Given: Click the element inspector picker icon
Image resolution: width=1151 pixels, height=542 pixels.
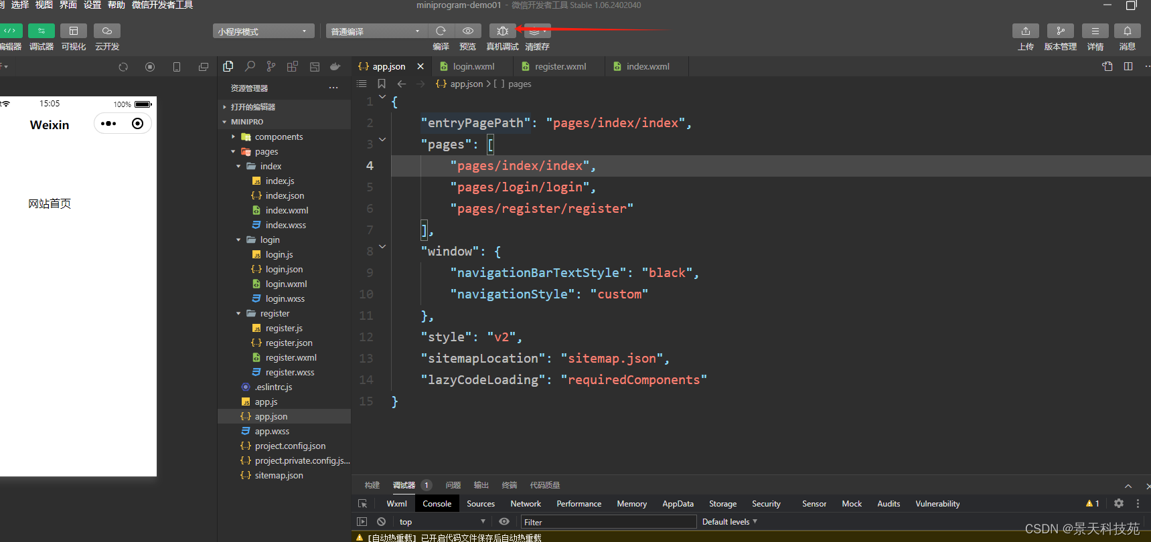Looking at the screenshot, I should (363, 504).
